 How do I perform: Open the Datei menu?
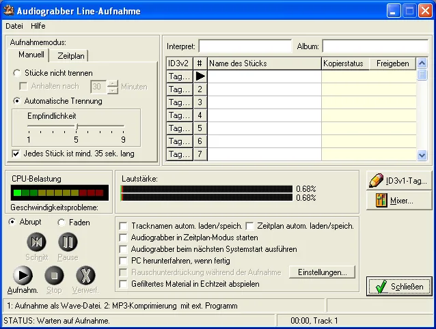click(14, 26)
